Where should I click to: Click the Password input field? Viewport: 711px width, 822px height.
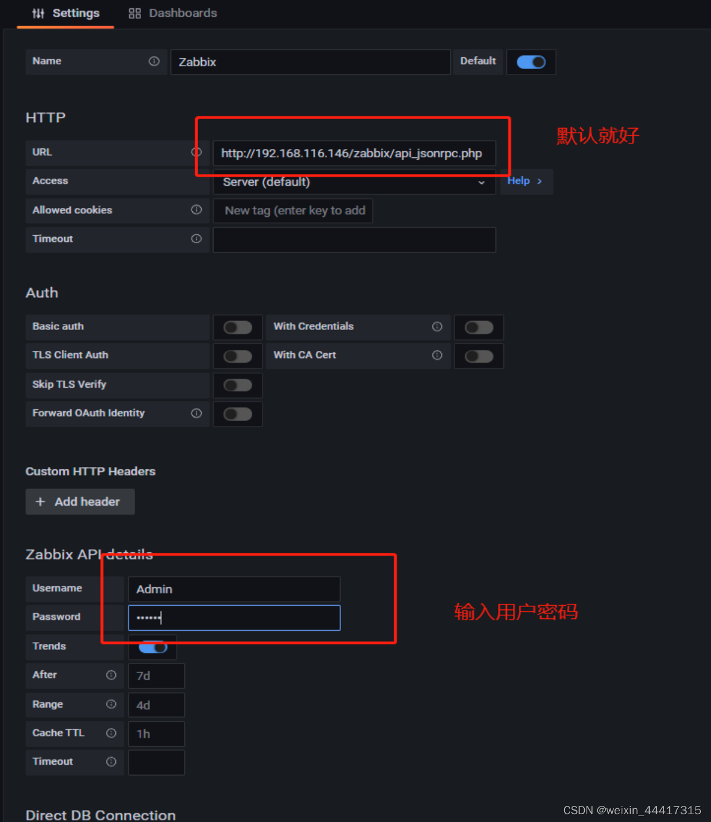234,617
